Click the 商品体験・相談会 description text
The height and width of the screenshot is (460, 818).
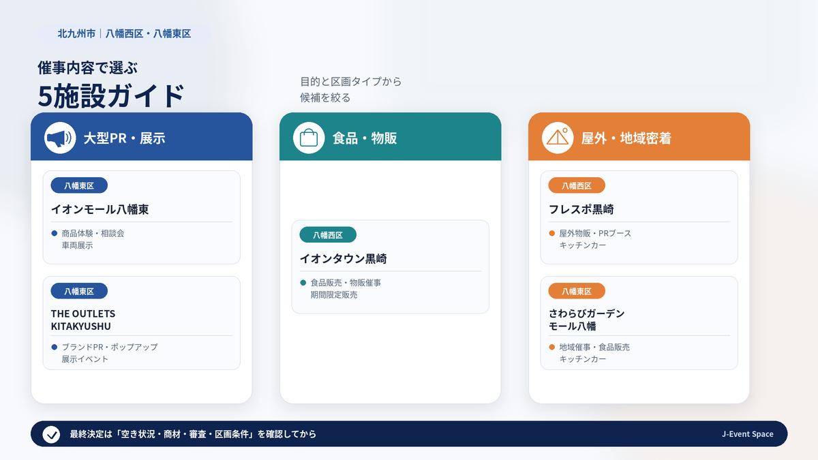93,233
